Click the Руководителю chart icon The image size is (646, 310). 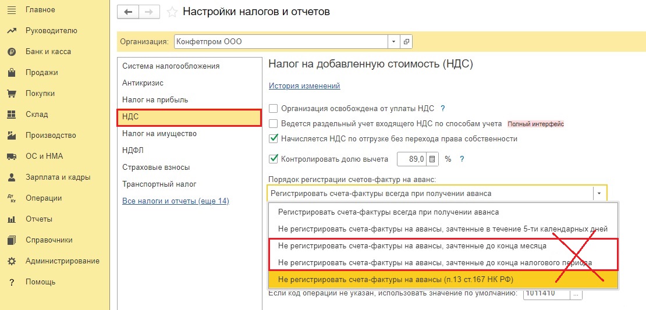(12, 30)
